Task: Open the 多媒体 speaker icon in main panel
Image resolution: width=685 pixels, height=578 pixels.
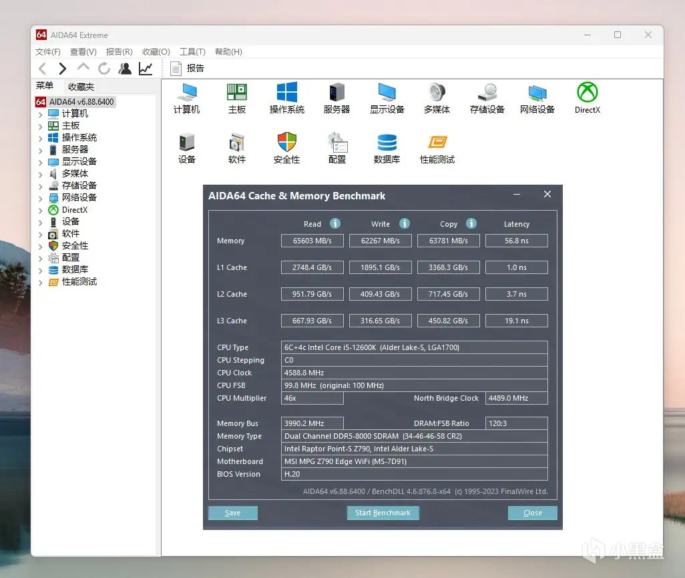Action: [x=437, y=98]
